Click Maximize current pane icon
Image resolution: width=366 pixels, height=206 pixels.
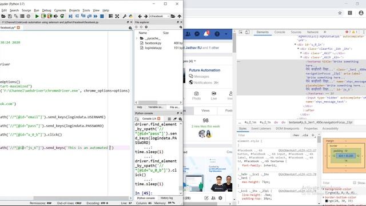(110, 16)
